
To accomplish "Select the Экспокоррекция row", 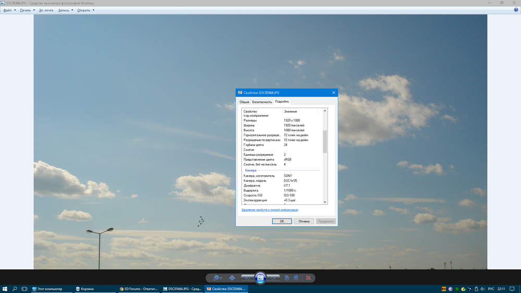I will 282,200.
